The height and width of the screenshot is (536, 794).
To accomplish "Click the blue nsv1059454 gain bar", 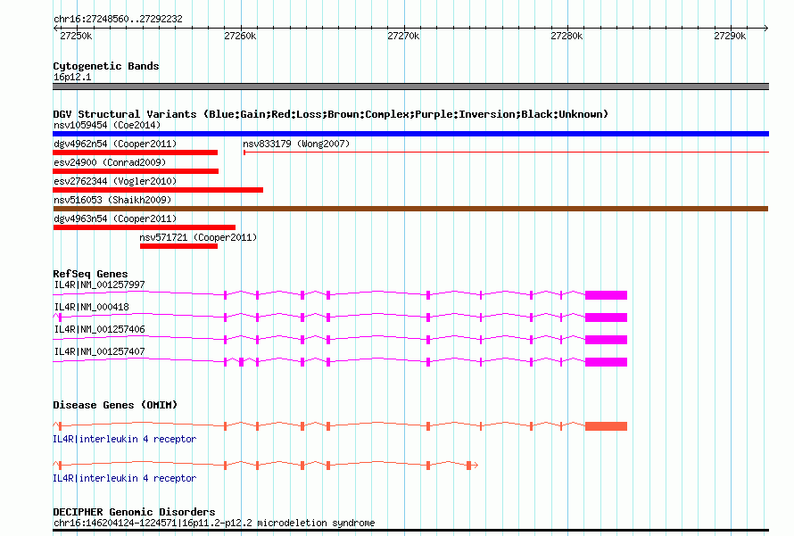I will [x=410, y=134].
